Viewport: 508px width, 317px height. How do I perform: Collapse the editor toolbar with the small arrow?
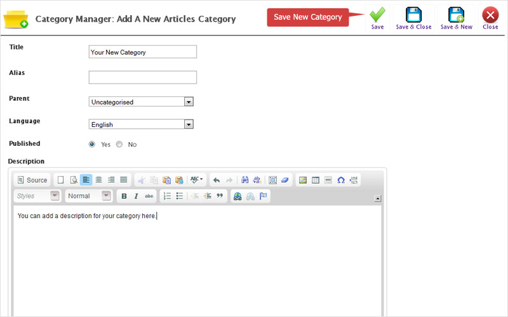(x=377, y=198)
